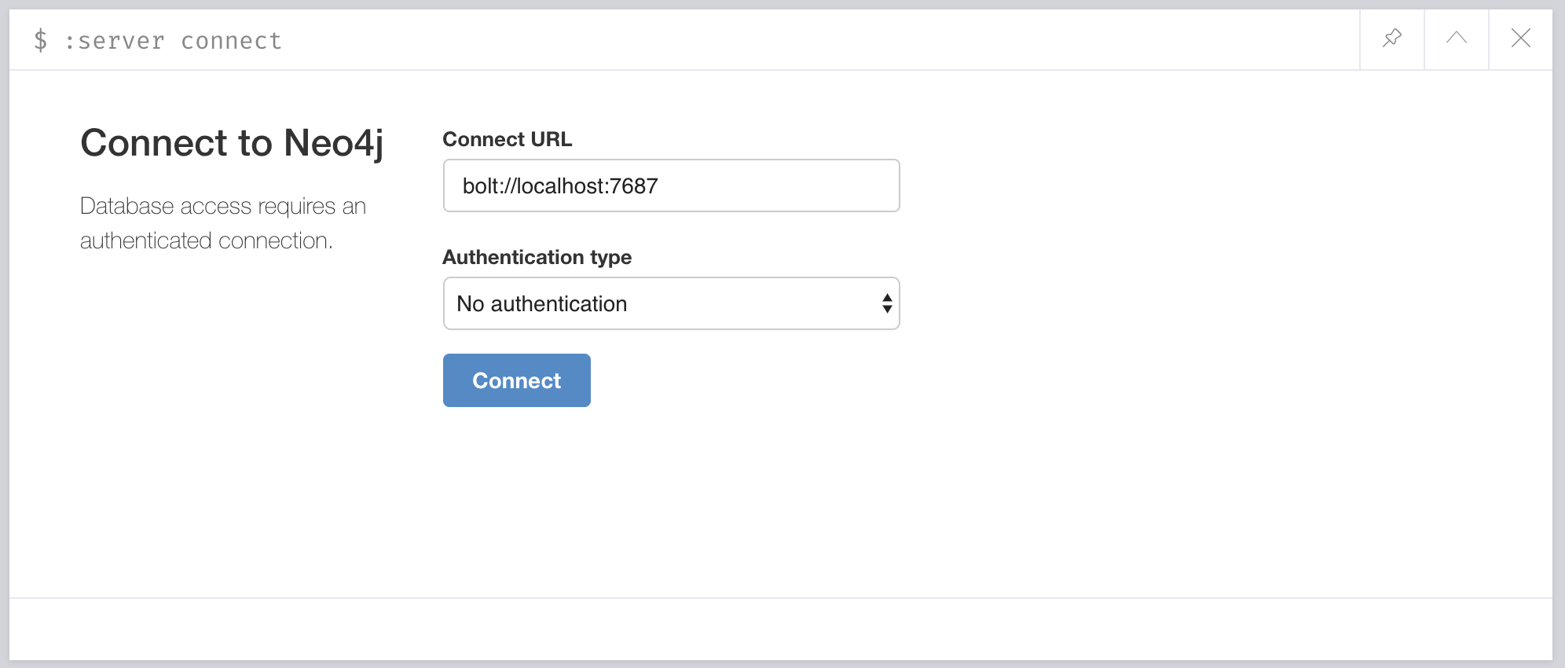The width and height of the screenshot is (1565, 668).
Task: Click the Connect URL input field
Action: click(671, 185)
